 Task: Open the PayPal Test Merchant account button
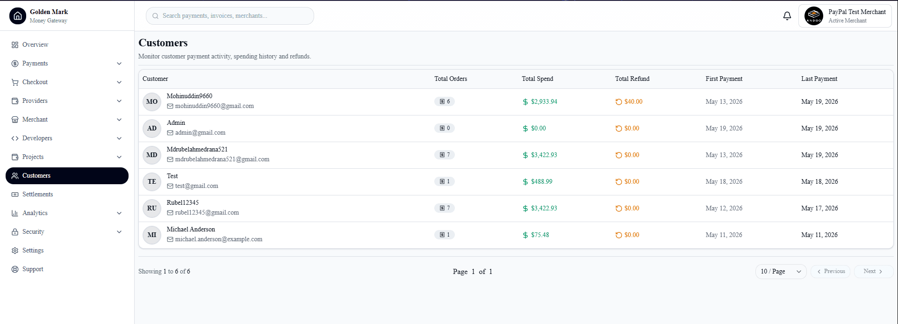coord(845,16)
